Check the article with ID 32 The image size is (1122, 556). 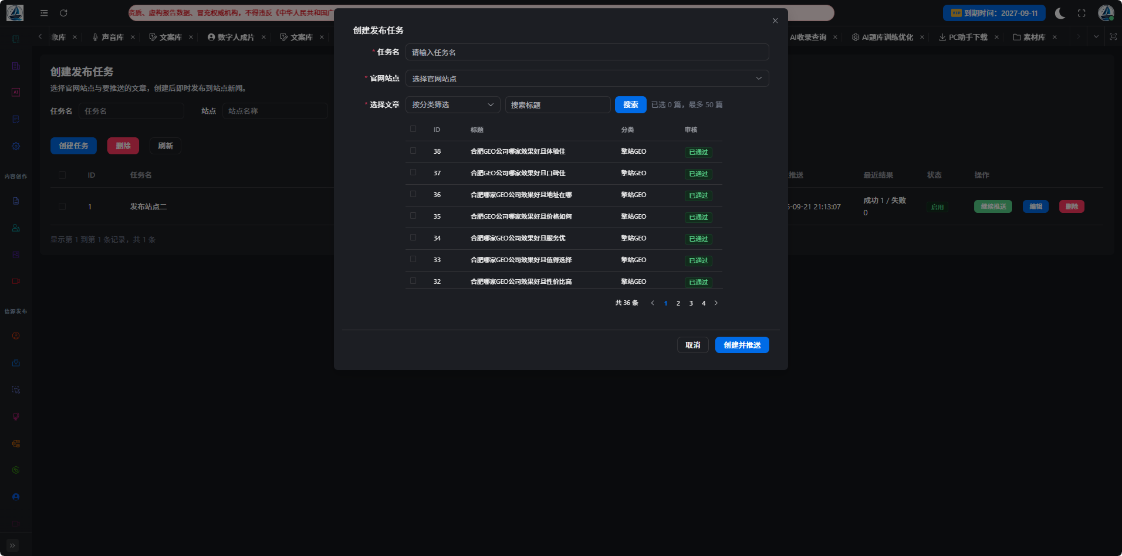click(x=413, y=281)
